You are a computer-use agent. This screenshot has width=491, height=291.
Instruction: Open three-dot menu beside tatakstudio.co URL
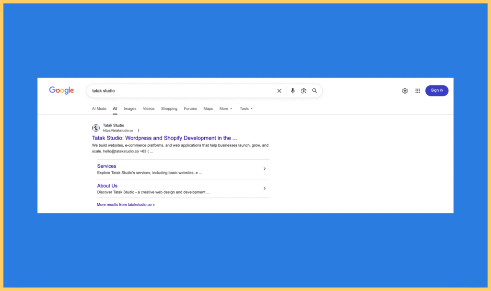click(139, 130)
